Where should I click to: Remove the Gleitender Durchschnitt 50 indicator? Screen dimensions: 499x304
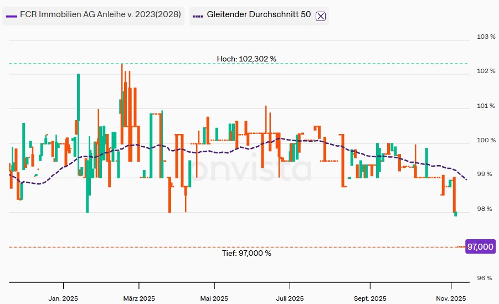pyautogui.click(x=321, y=16)
